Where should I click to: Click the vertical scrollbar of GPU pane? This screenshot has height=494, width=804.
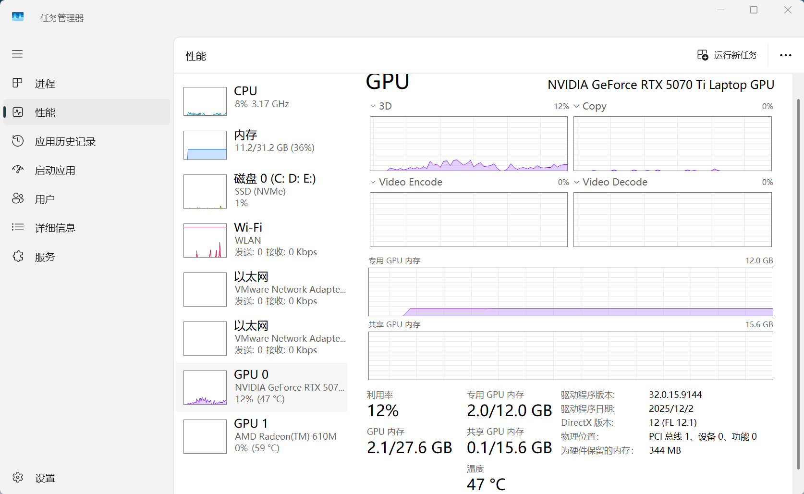point(798,284)
